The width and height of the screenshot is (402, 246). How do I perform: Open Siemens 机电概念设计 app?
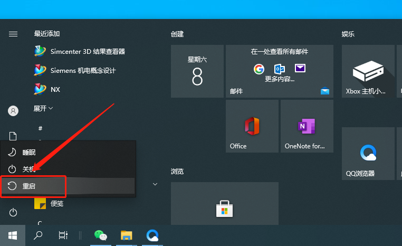tap(75, 70)
